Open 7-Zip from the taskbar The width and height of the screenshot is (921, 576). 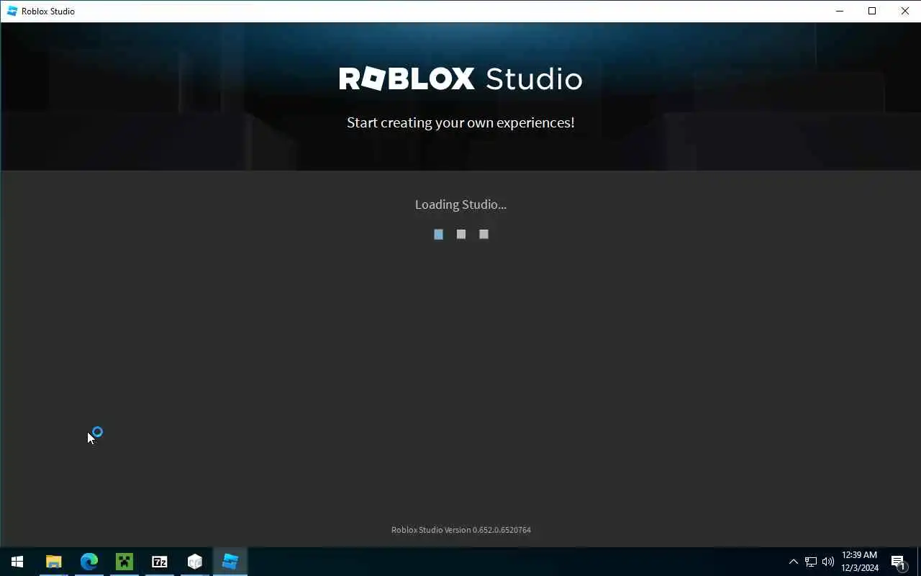click(x=159, y=562)
